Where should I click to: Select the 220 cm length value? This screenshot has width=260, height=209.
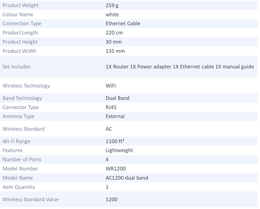click(x=115, y=33)
